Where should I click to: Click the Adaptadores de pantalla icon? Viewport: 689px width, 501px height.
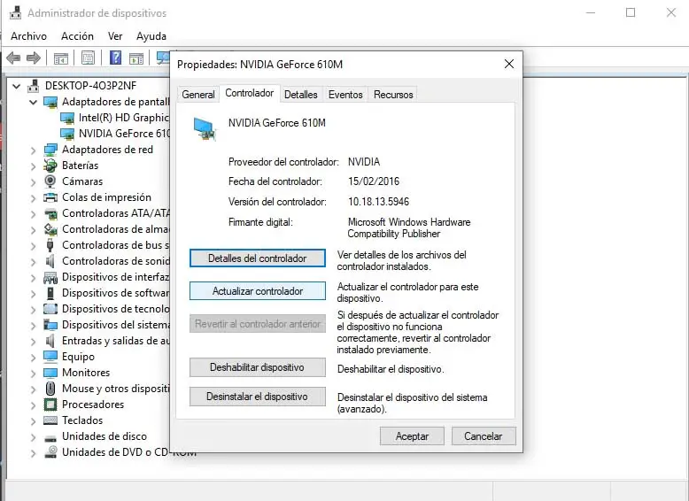coord(50,102)
